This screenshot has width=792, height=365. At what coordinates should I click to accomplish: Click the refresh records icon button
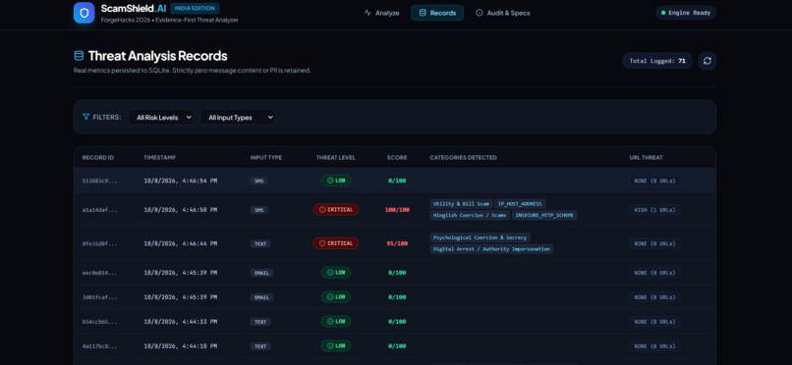pos(707,61)
